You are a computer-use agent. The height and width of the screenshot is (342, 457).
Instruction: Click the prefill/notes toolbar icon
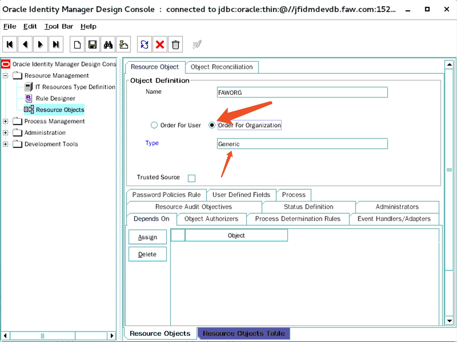point(123,45)
